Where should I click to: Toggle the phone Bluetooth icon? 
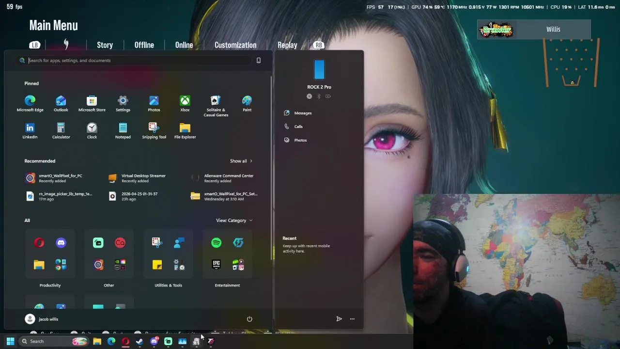click(x=319, y=96)
